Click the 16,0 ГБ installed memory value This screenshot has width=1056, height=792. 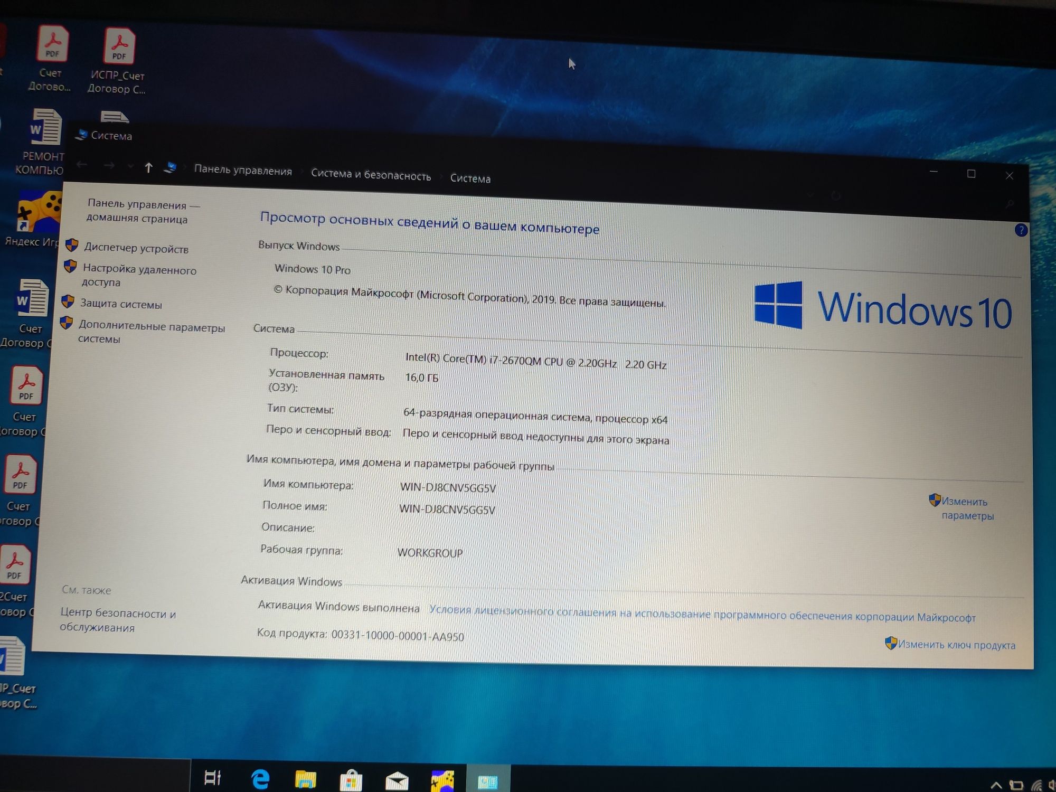[x=421, y=378]
